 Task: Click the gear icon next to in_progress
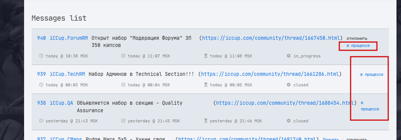coord(289,56)
